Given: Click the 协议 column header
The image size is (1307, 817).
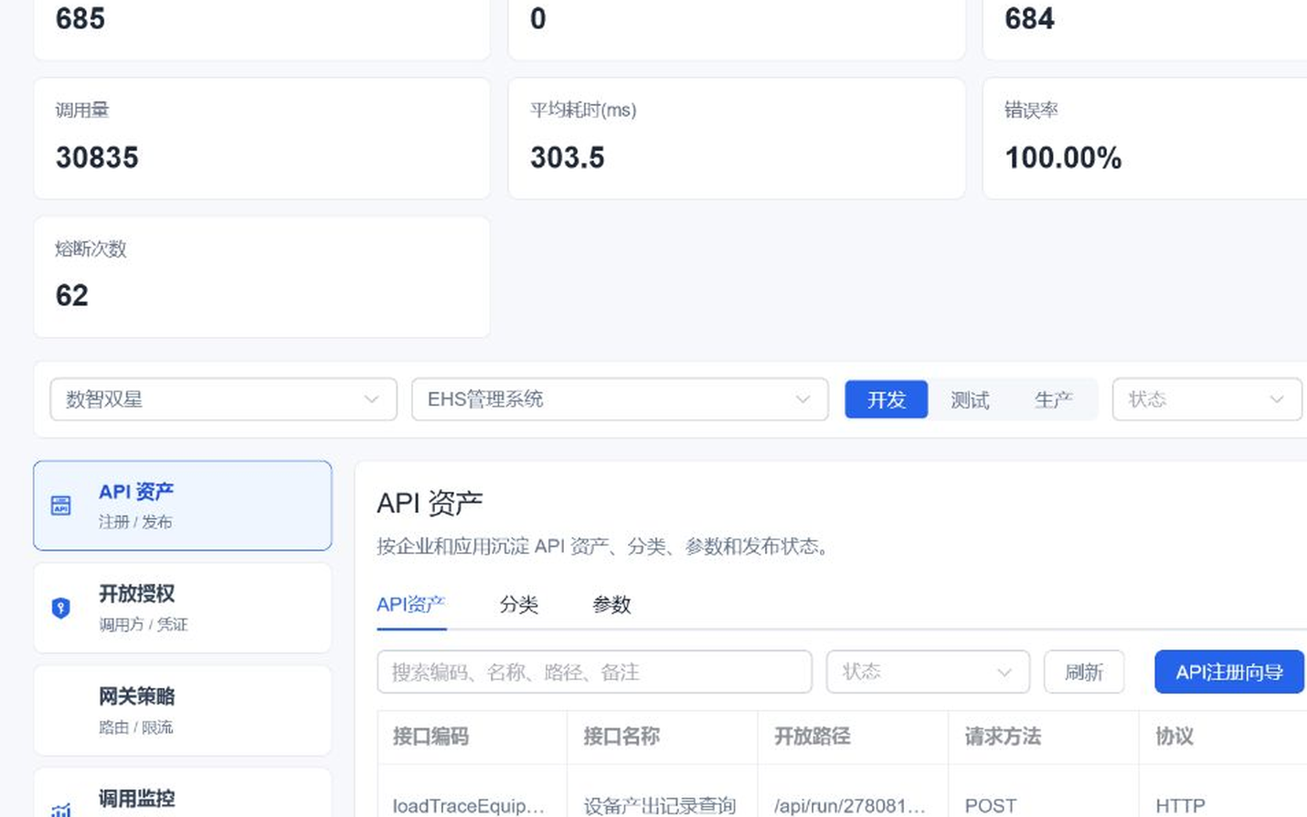Looking at the screenshot, I should click(x=1223, y=737).
